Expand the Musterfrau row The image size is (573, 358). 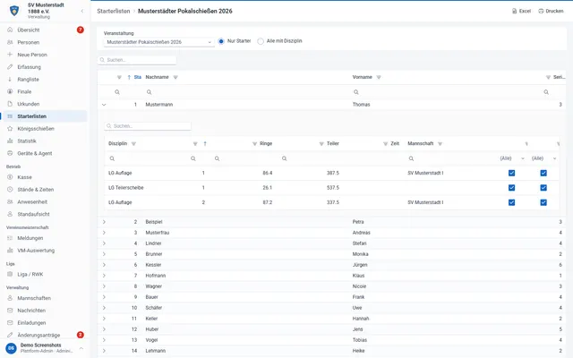pyautogui.click(x=104, y=233)
